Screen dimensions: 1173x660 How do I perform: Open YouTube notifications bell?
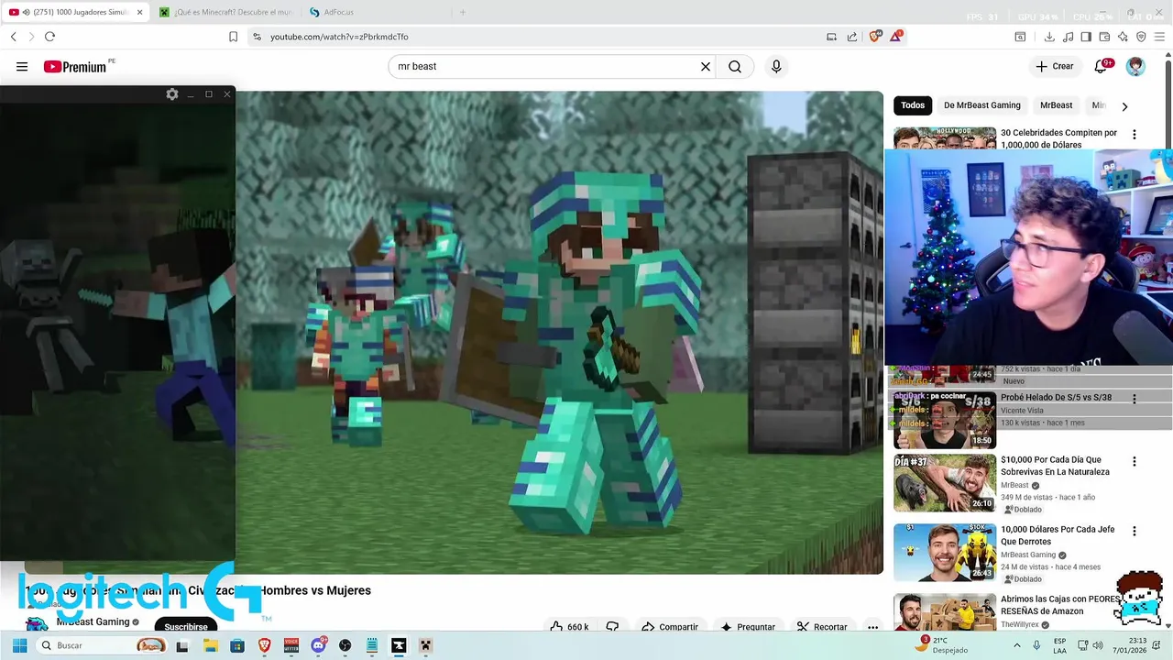coord(1102,67)
